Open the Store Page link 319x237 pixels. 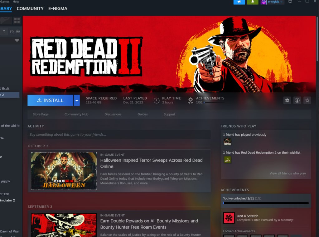pos(41,114)
